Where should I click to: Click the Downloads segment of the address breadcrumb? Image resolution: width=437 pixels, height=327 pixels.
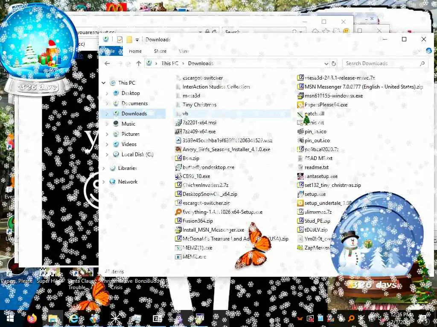coord(201,63)
